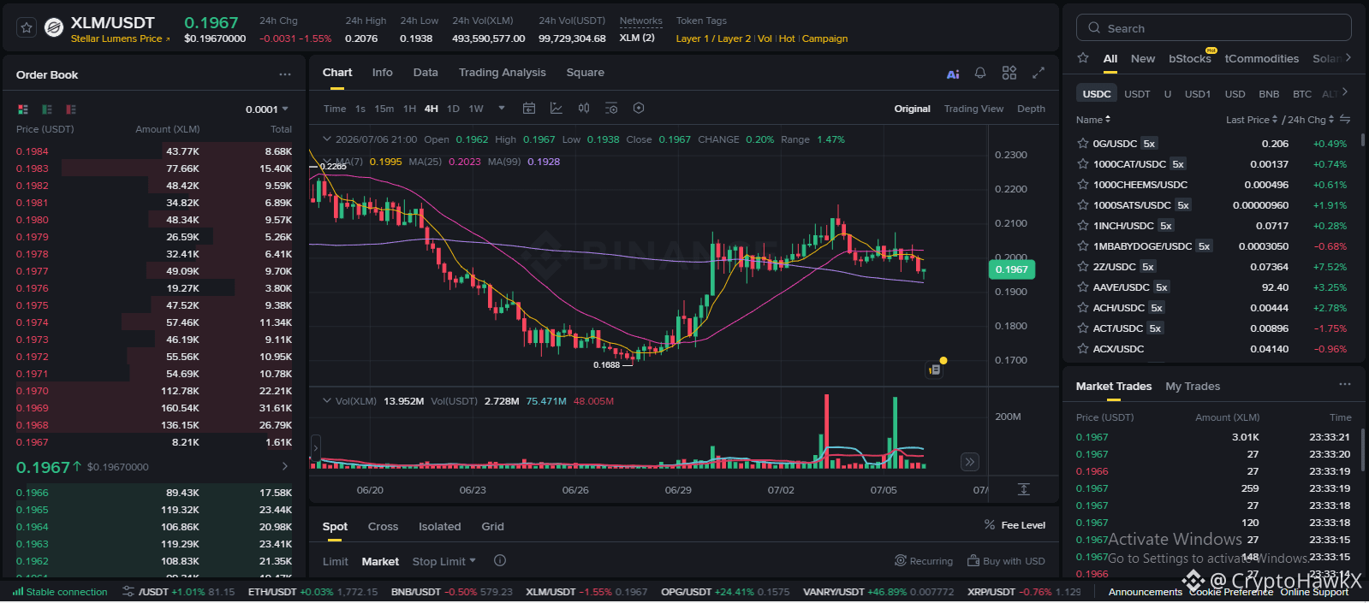Select the bStocks market category tab
This screenshot has height=603, width=1369.
pos(1189,58)
